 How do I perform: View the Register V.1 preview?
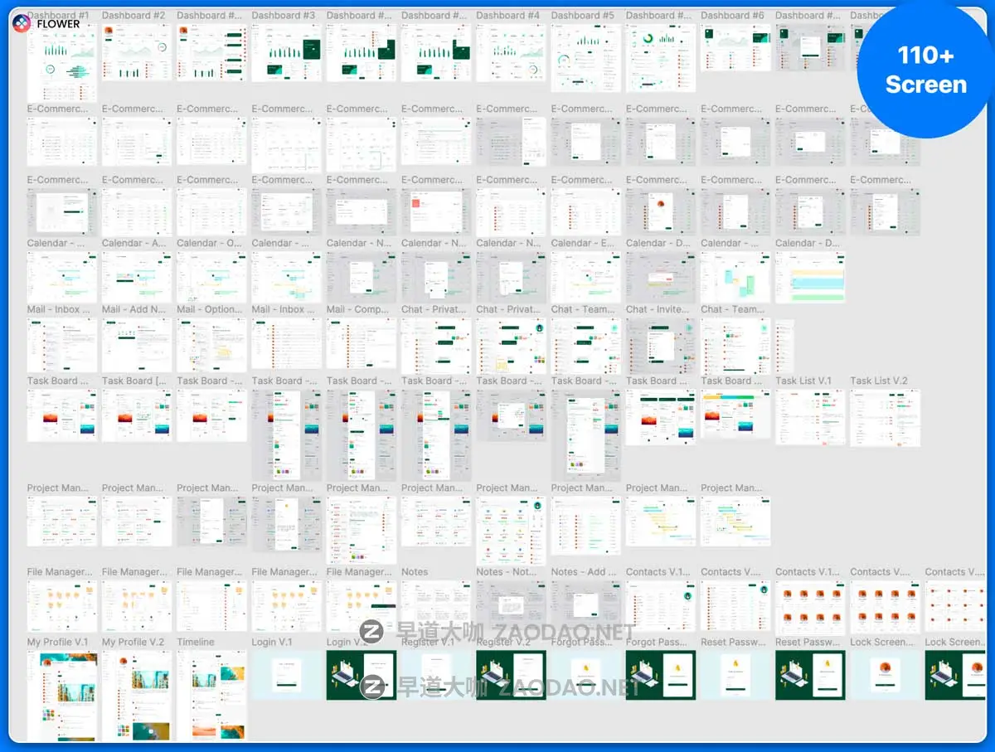[x=436, y=674]
